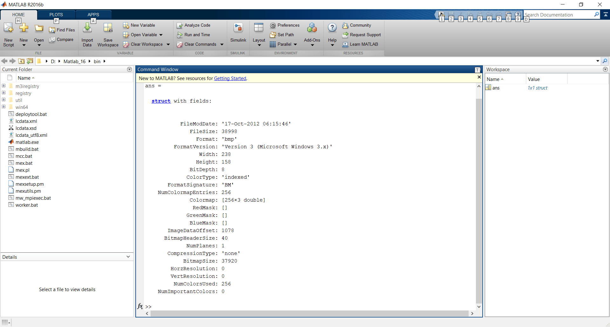Click Set Path
Screen dimensions: 610x327
tap(282, 35)
